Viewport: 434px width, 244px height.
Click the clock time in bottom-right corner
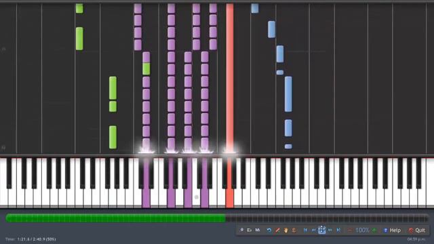tap(416, 239)
